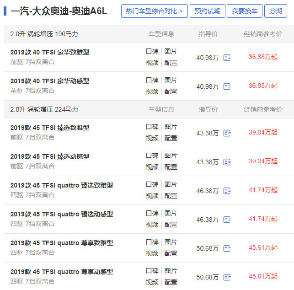Open calculator icon for 45 TFSI 臻选致雅型
Viewport: 294px width, 290px height.
pyautogui.click(x=227, y=133)
